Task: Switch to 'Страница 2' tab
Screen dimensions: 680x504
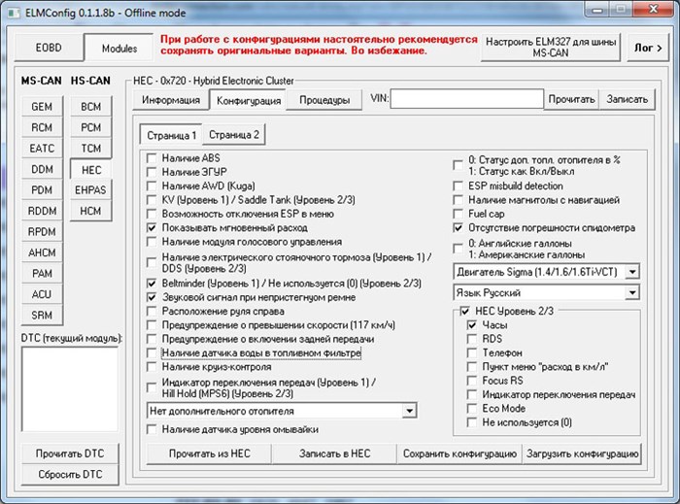Action: coord(234,135)
